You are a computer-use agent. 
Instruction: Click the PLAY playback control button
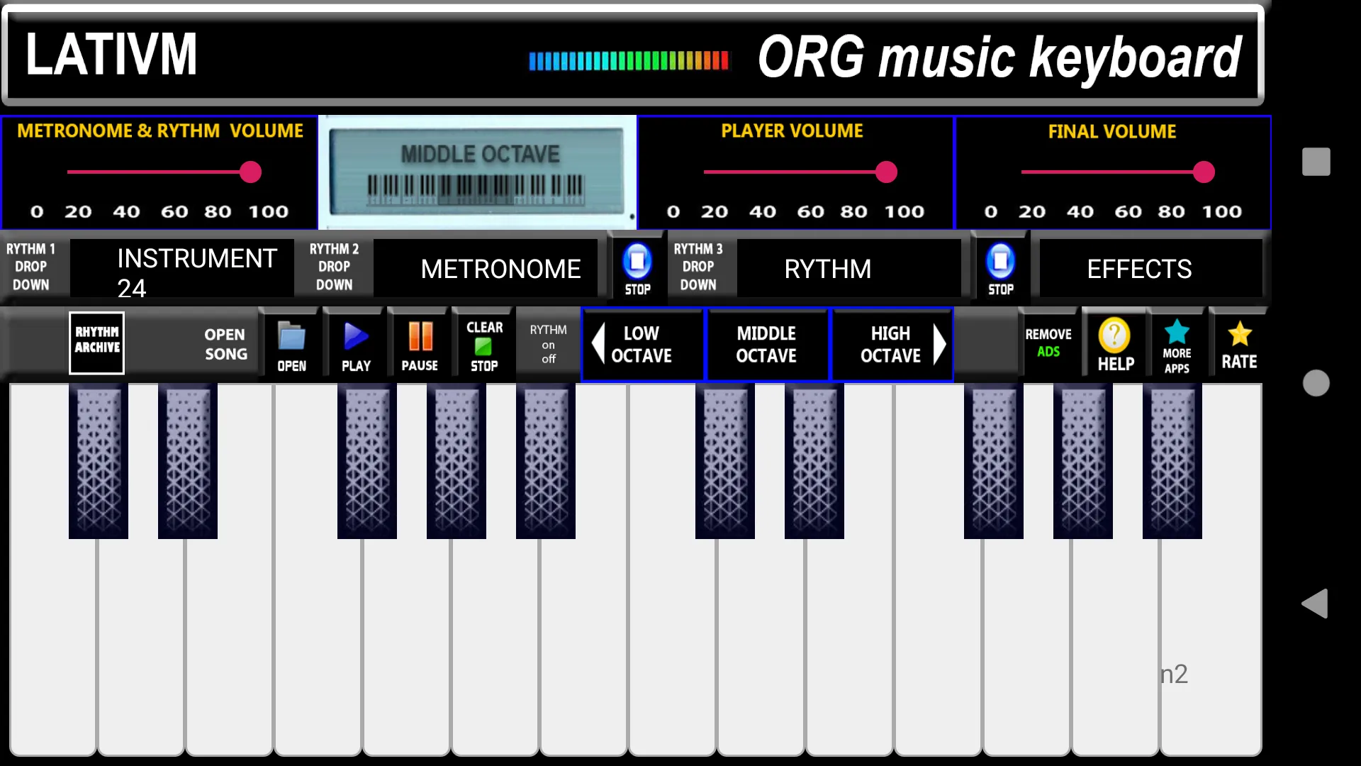click(355, 344)
